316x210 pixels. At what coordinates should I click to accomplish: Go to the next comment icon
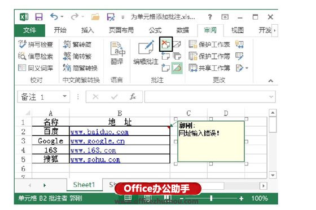pos(166,68)
